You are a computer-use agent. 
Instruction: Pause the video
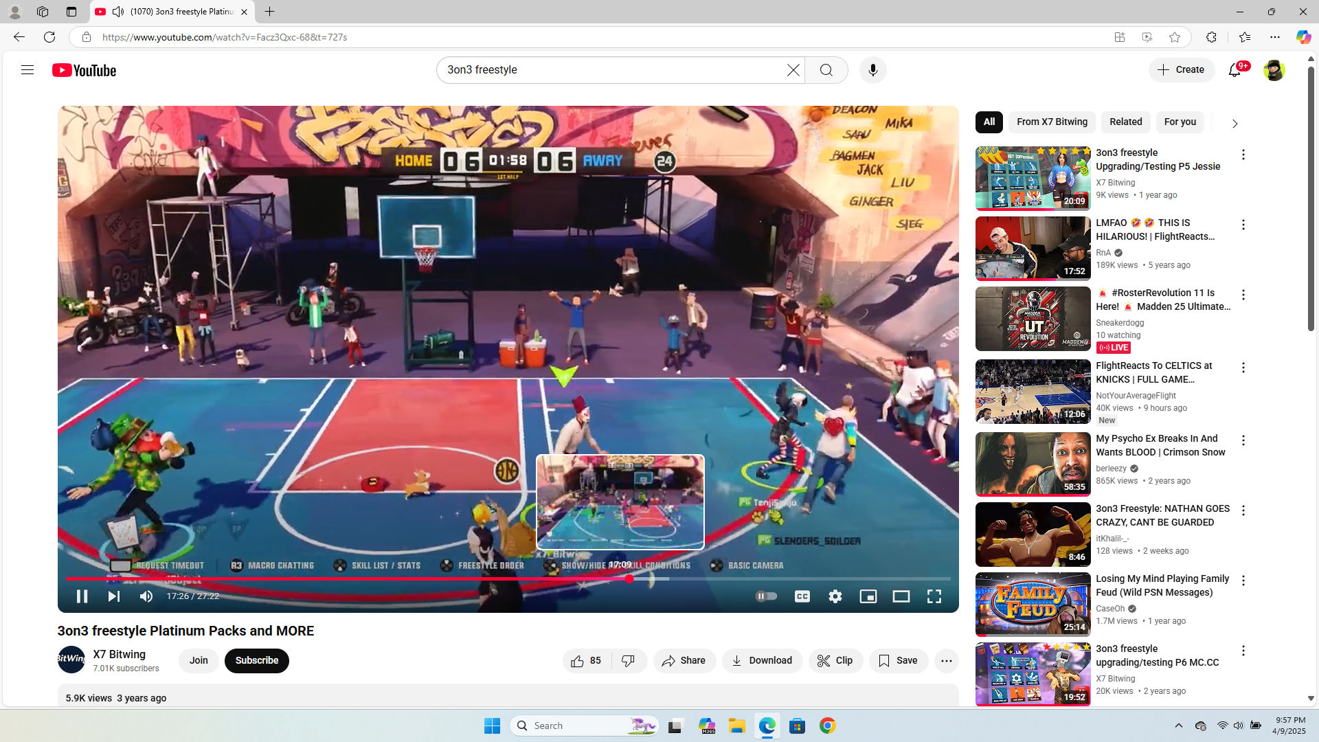pos(82,596)
